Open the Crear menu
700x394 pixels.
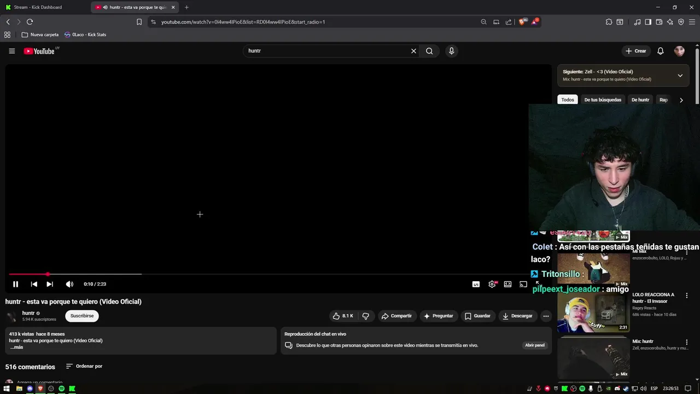(x=636, y=51)
